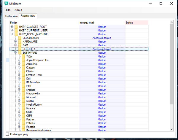
Task: Click the scrollbar up arrow
Action: click(171, 22)
